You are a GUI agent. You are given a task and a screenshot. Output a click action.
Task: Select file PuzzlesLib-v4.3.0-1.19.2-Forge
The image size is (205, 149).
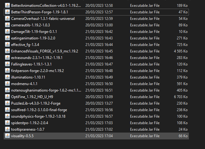coord(36,103)
